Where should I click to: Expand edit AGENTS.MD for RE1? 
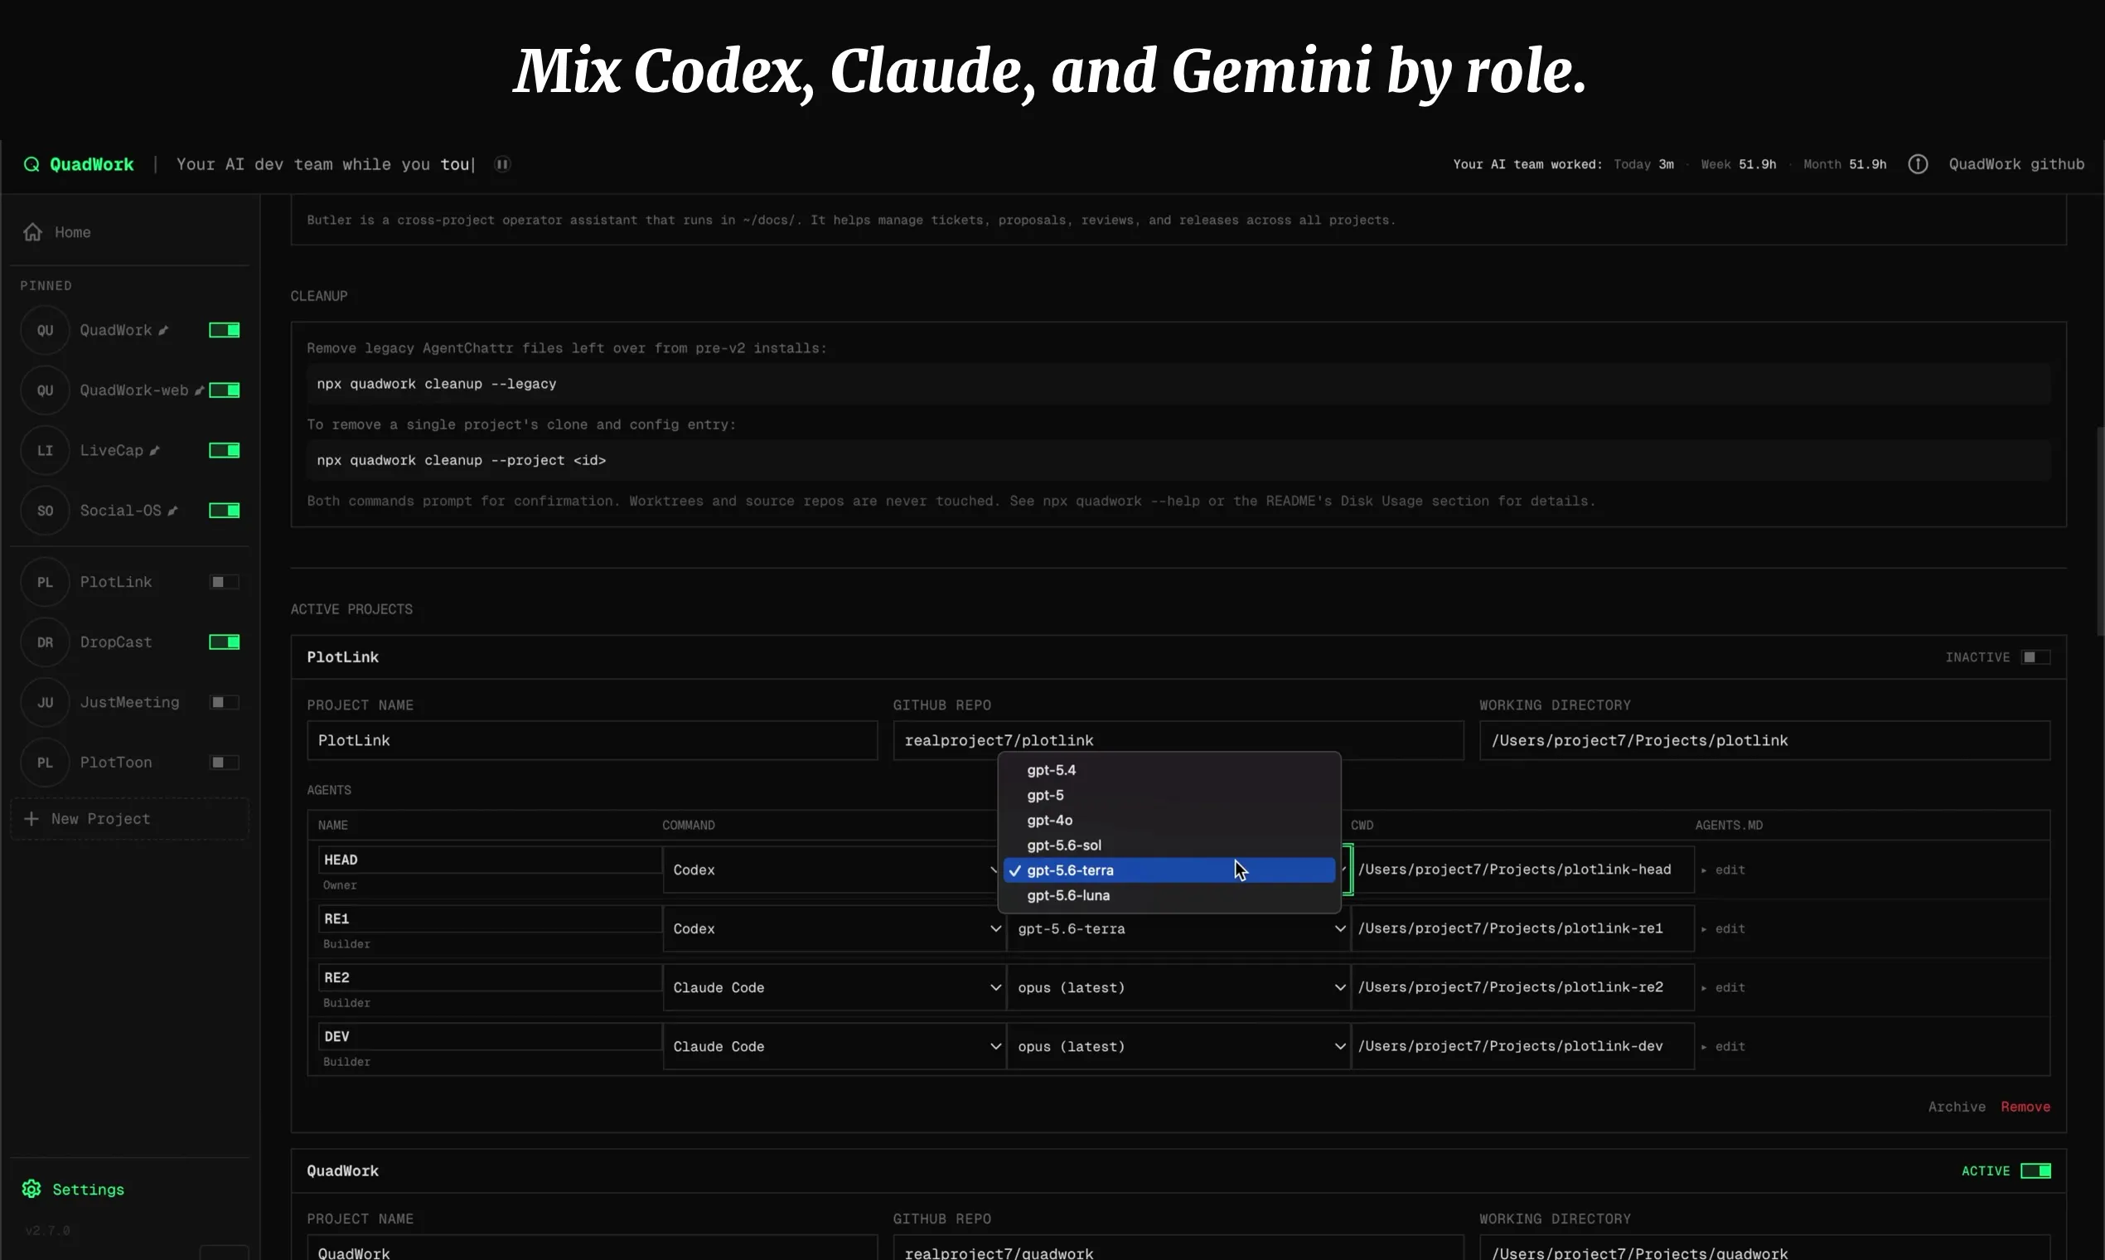(1723, 929)
